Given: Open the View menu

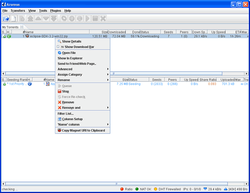Looking at the screenshot, I should 32,10.
